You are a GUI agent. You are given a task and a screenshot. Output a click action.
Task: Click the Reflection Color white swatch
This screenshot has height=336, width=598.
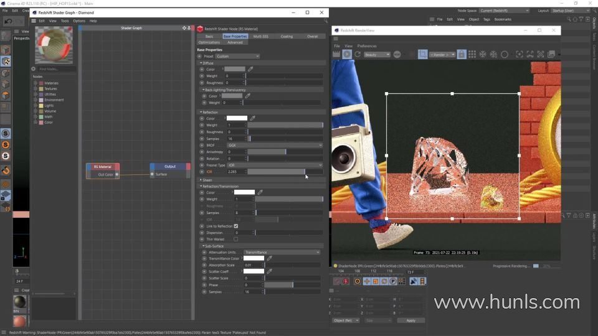tap(237, 118)
